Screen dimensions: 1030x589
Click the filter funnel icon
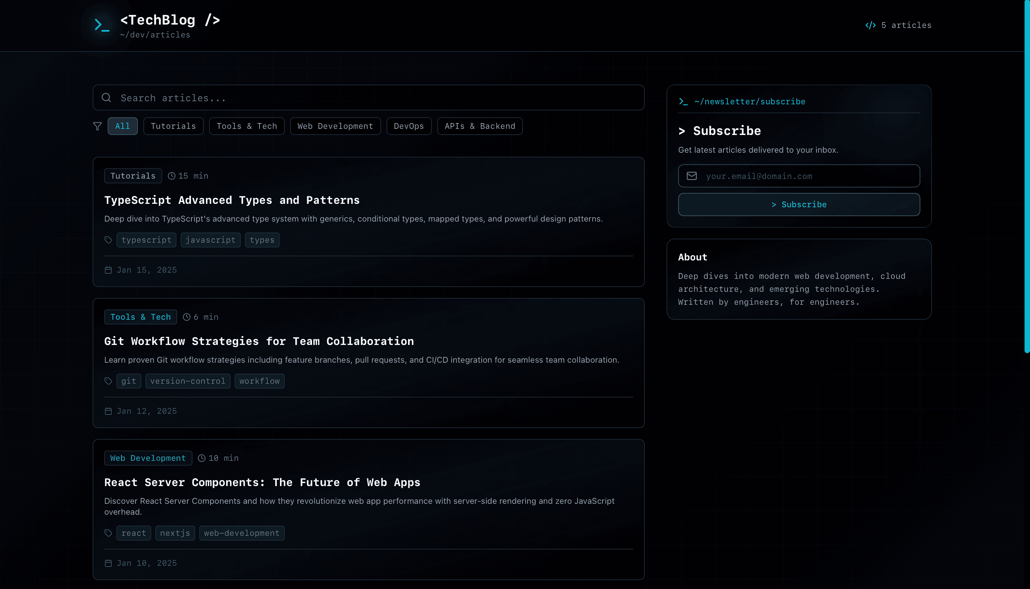click(x=97, y=126)
